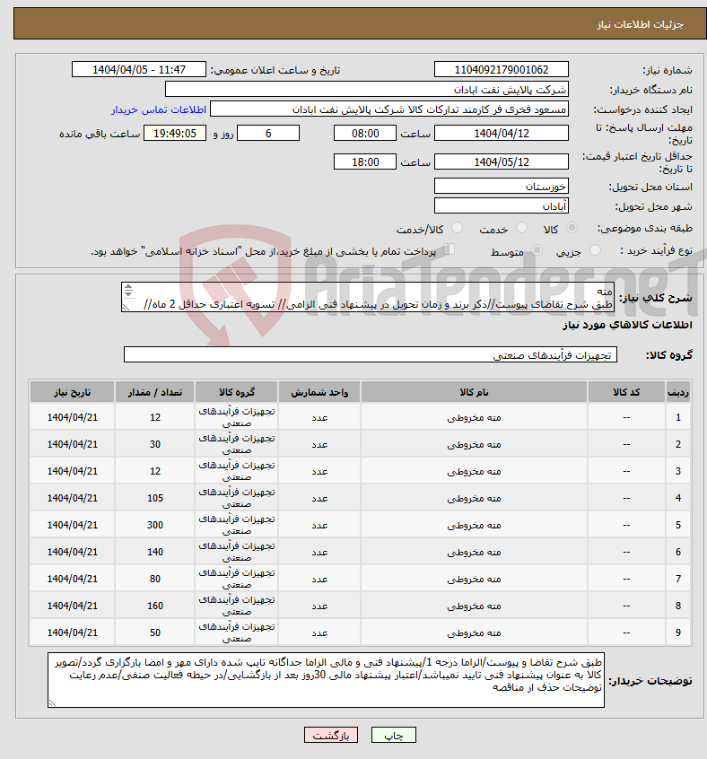Click the واحد شمارش column header
The image size is (707, 759).
(319, 392)
